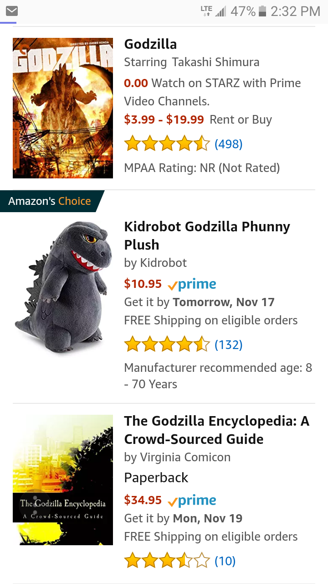
Task: View the 132 reviews for plush
Action: (228, 344)
